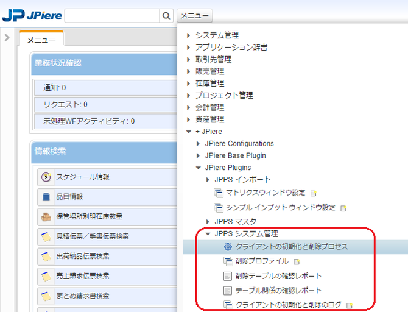The image size is (408, 312).
Task: Open テーブル関係の確認レポート entry
Action: click(x=278, y=290)
